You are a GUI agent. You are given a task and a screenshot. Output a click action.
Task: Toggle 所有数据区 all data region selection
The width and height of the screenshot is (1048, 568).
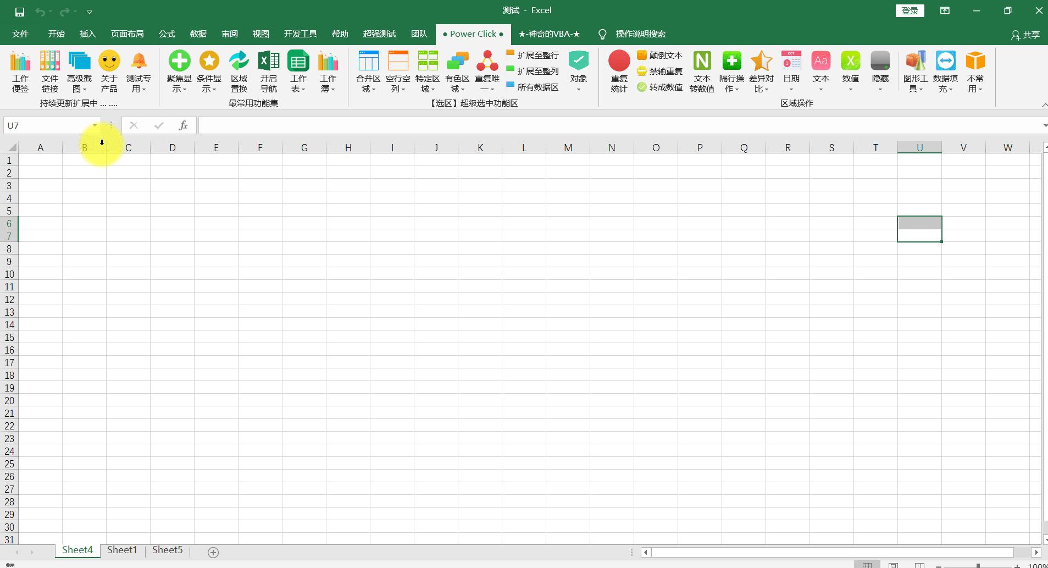(532, 87)
